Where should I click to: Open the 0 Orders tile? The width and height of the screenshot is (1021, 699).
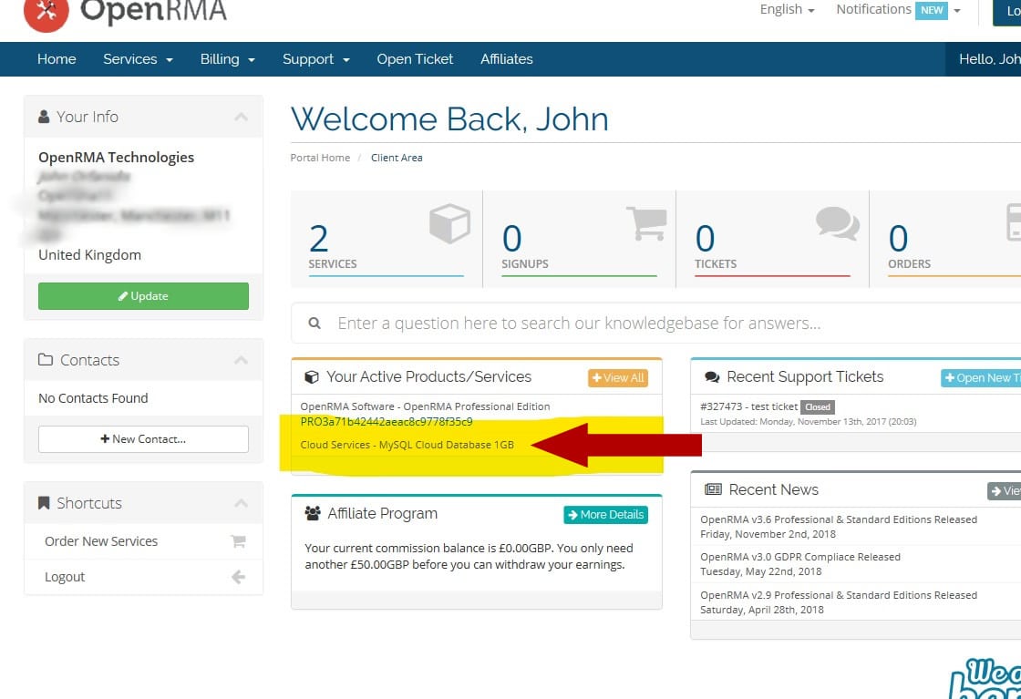pos(944,239)
